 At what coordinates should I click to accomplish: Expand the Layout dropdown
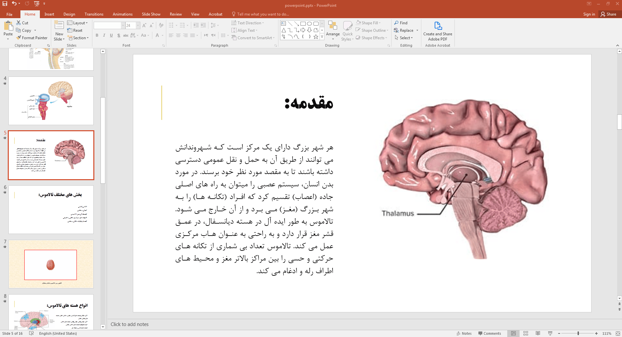coord(77,23)
